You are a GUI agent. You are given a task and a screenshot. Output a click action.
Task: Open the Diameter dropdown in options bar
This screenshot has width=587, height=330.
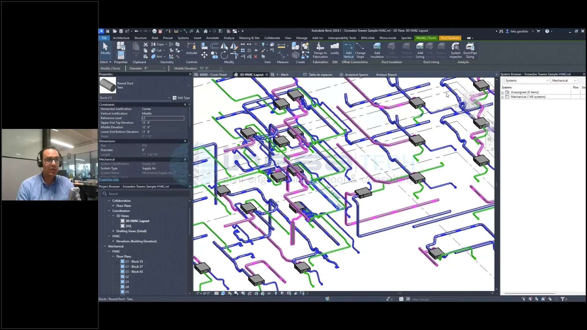click(164, 68)
